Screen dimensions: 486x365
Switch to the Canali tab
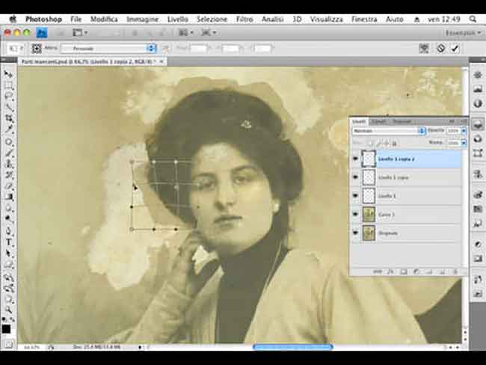379,122
